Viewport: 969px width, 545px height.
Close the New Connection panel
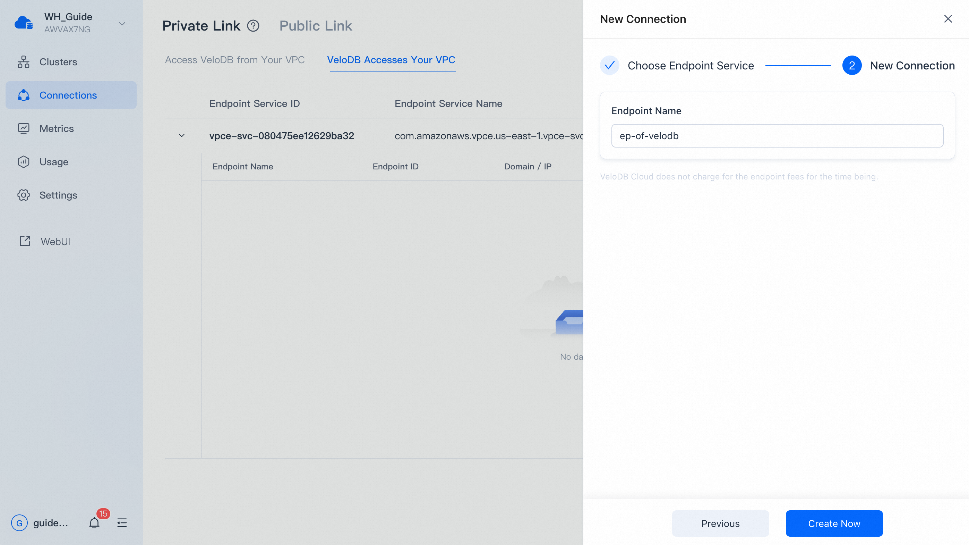[x=947, y=18]
